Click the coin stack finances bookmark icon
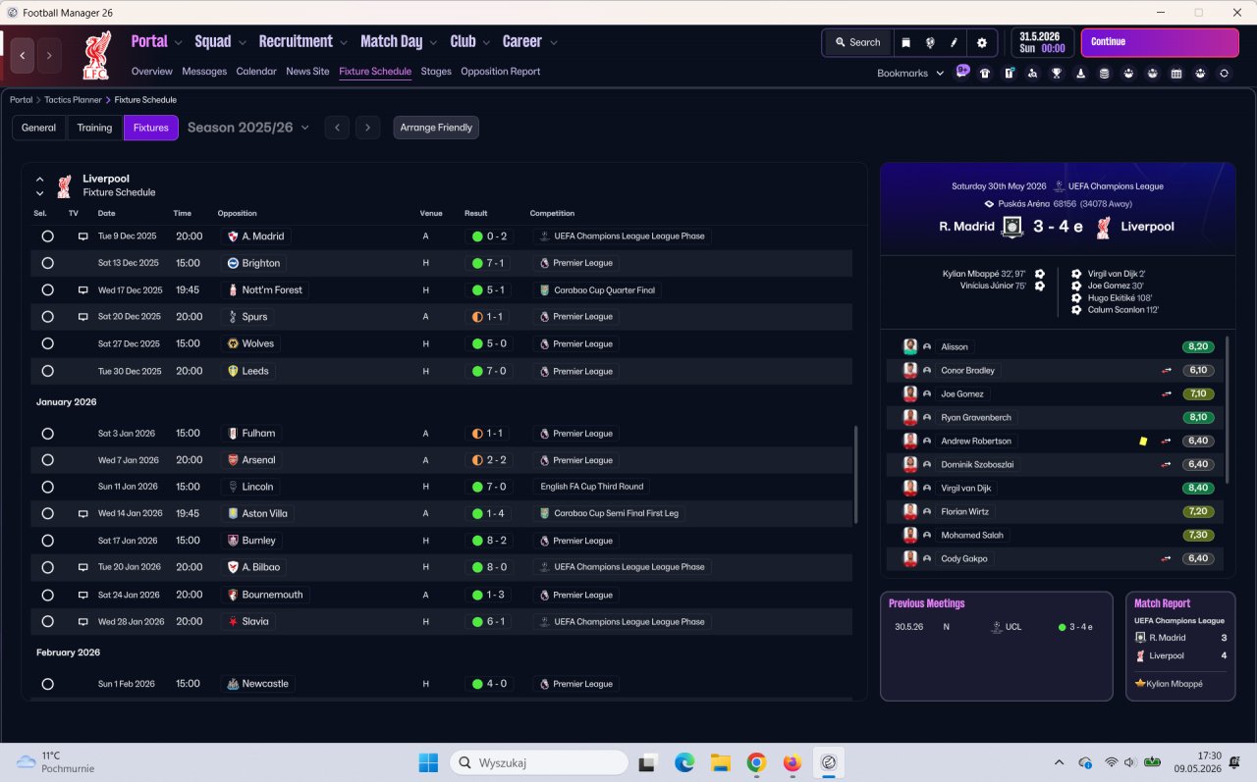Viewport: 1257px width, 782px height. (x=1105, y=73)
